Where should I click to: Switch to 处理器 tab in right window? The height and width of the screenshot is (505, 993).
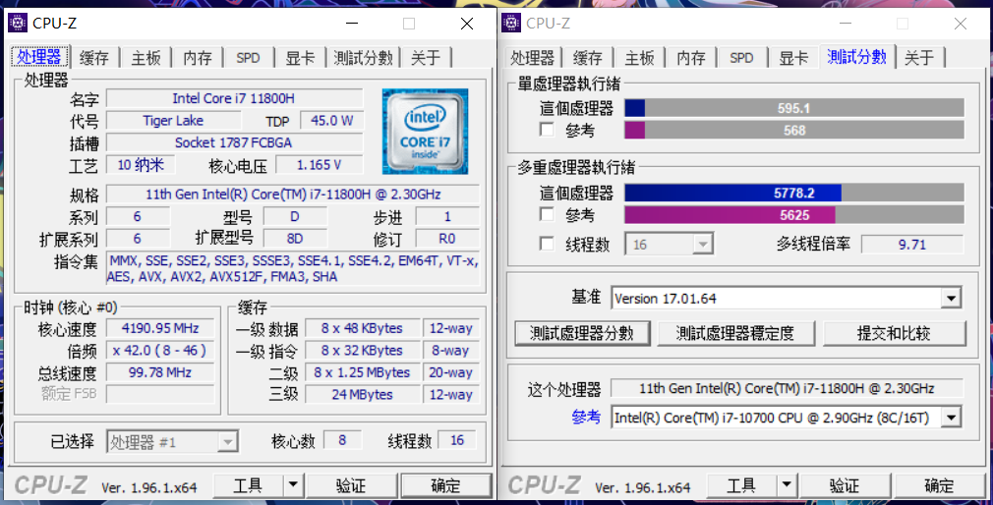[533, 58]
